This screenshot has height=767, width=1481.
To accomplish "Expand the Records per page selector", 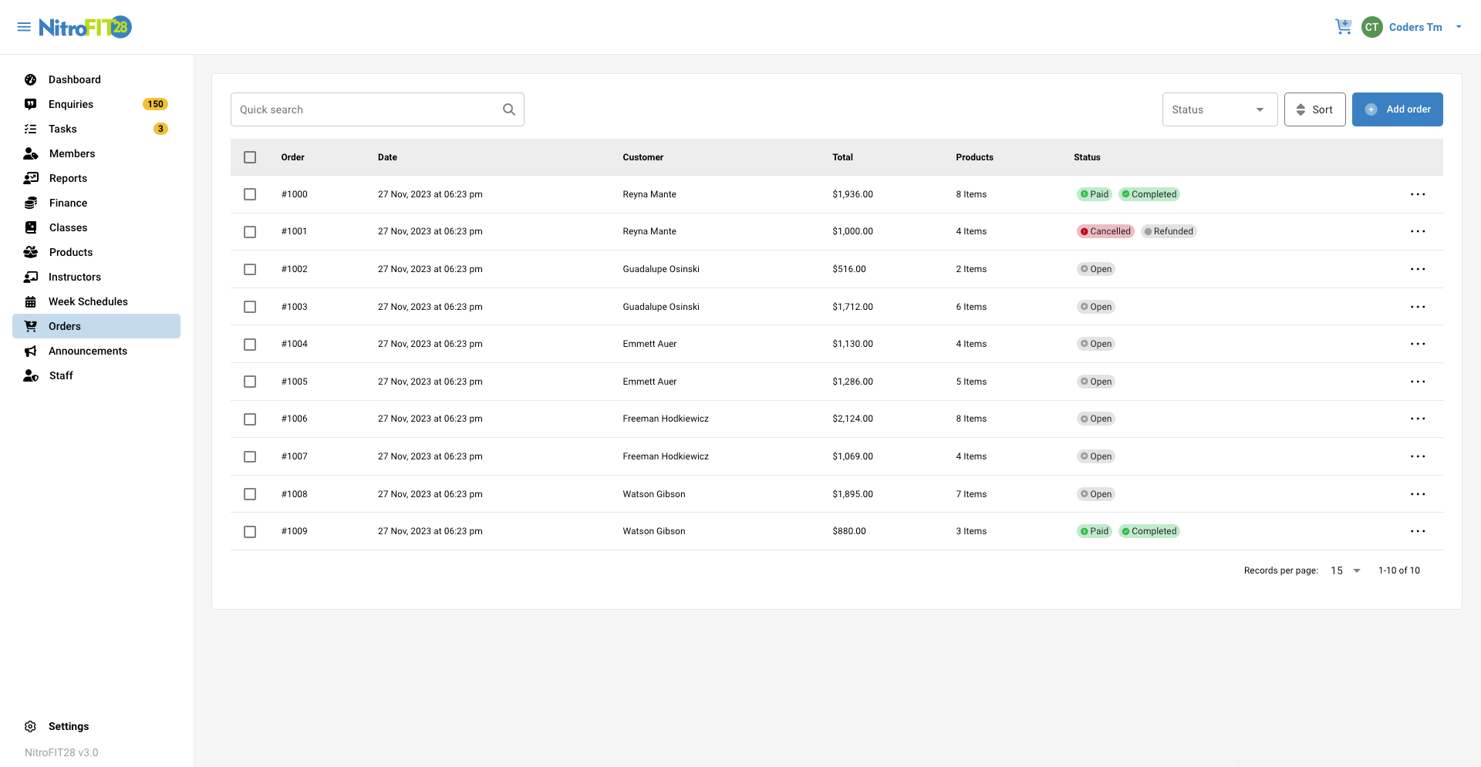I will (1345, 570).
